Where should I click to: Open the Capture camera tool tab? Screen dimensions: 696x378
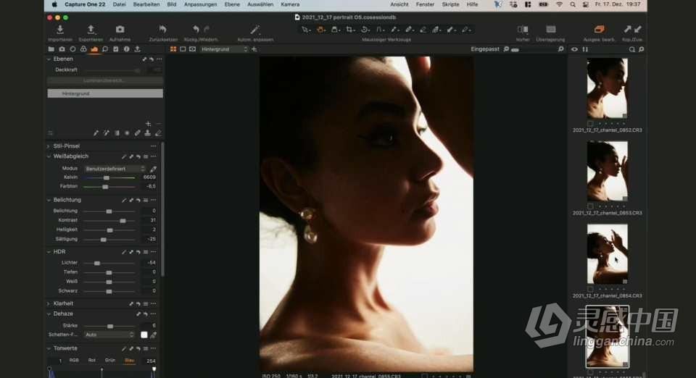point(62,49)
